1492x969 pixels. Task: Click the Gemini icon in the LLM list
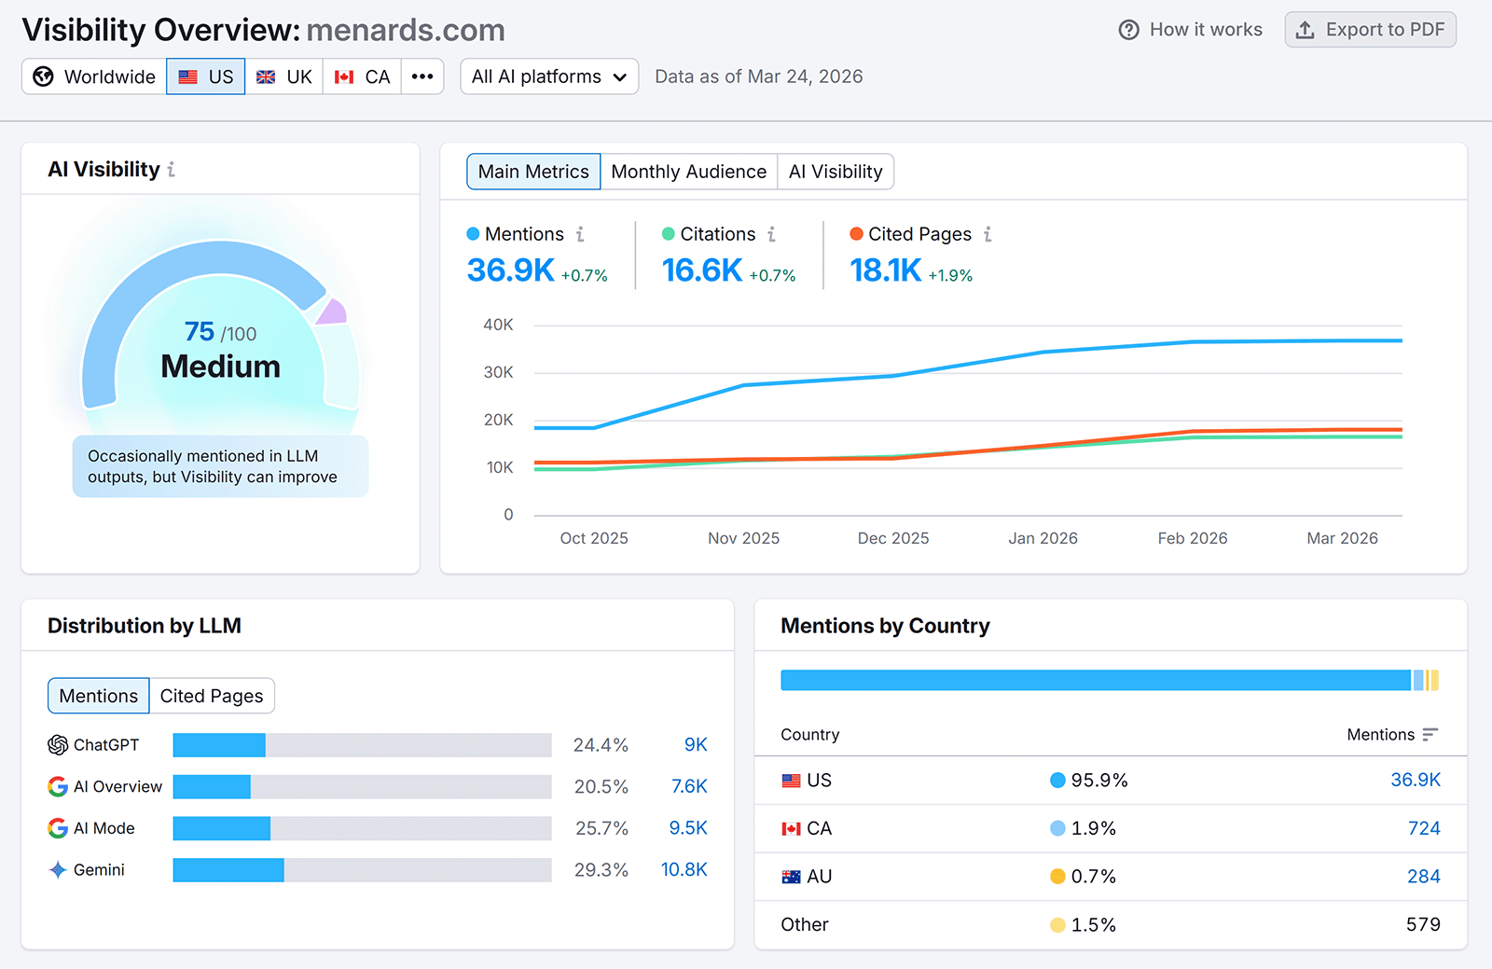point(57,869)
